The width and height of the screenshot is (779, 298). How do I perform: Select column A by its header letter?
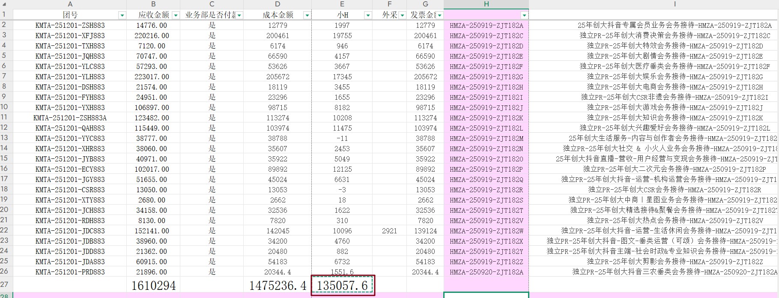click(x=70, y=4)
